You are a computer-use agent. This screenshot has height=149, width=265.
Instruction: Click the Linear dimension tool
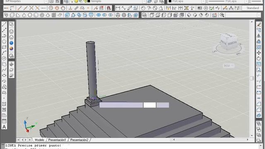point(118,8)
